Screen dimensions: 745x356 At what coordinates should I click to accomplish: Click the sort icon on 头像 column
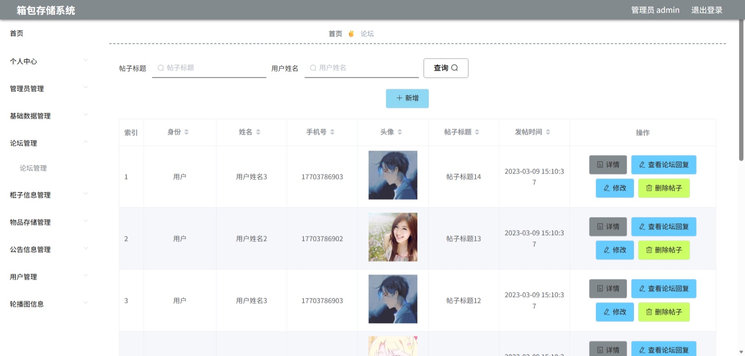[x=400, y=132]
